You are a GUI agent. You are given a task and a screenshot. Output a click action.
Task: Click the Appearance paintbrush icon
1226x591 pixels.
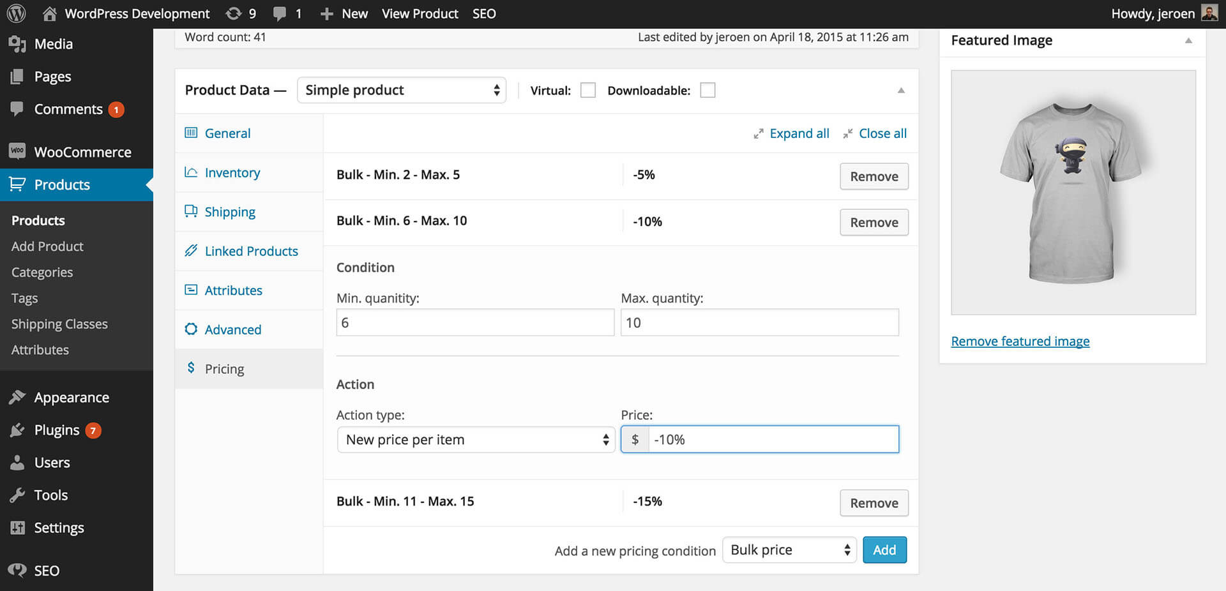[17, 397]
